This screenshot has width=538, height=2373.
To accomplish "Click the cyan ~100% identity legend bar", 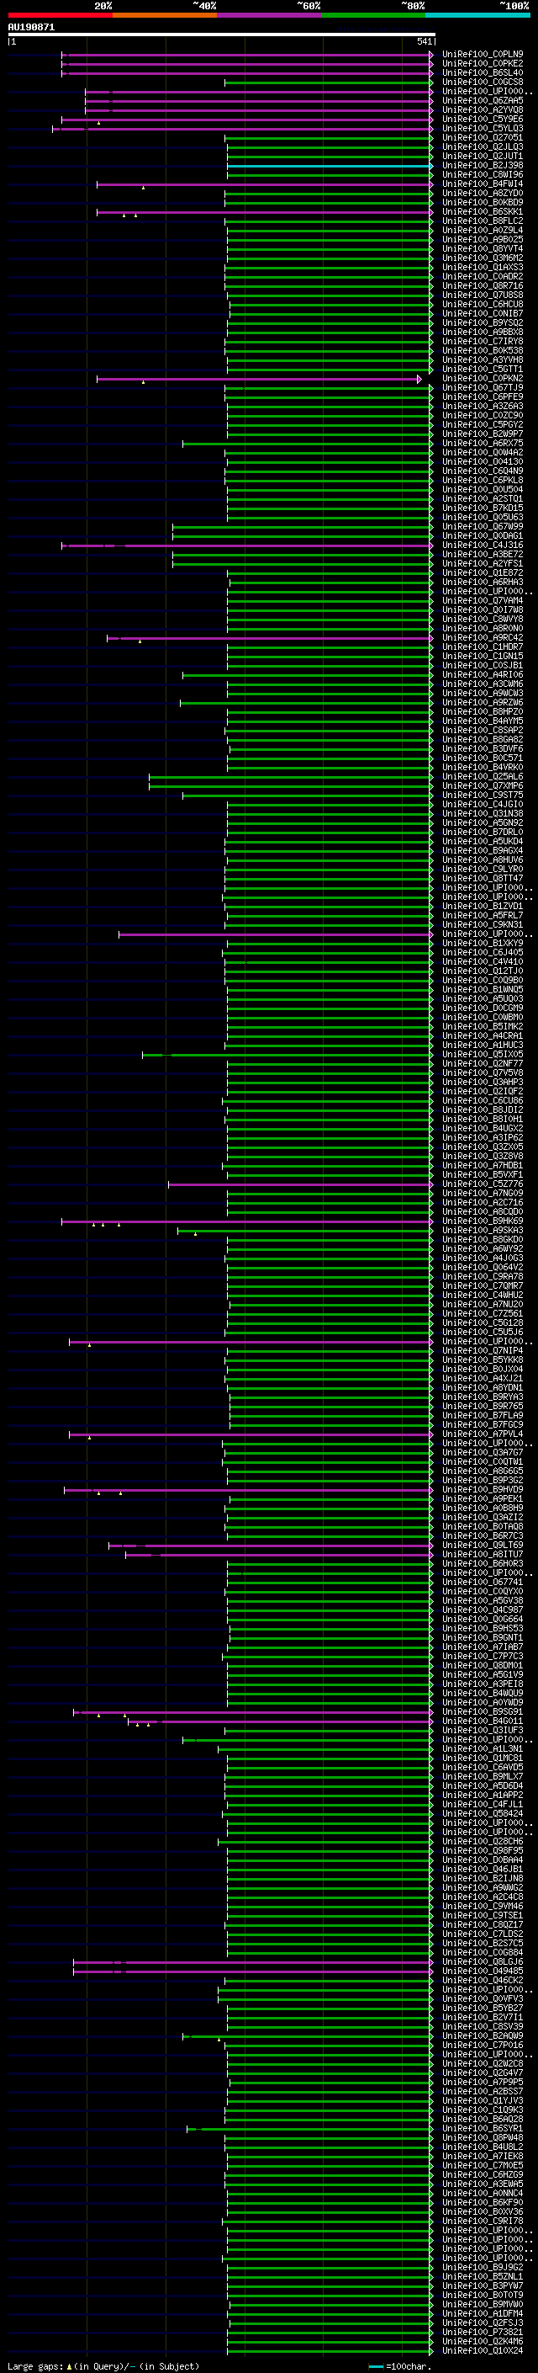I will tap(477, 15).
